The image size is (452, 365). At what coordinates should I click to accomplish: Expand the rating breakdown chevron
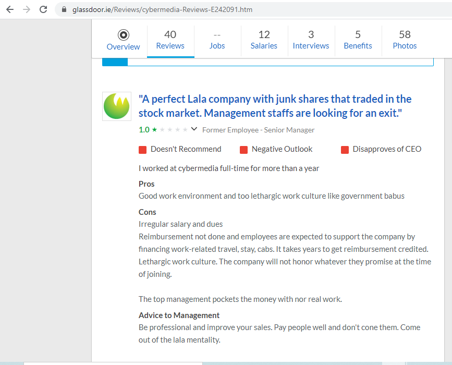194,129
